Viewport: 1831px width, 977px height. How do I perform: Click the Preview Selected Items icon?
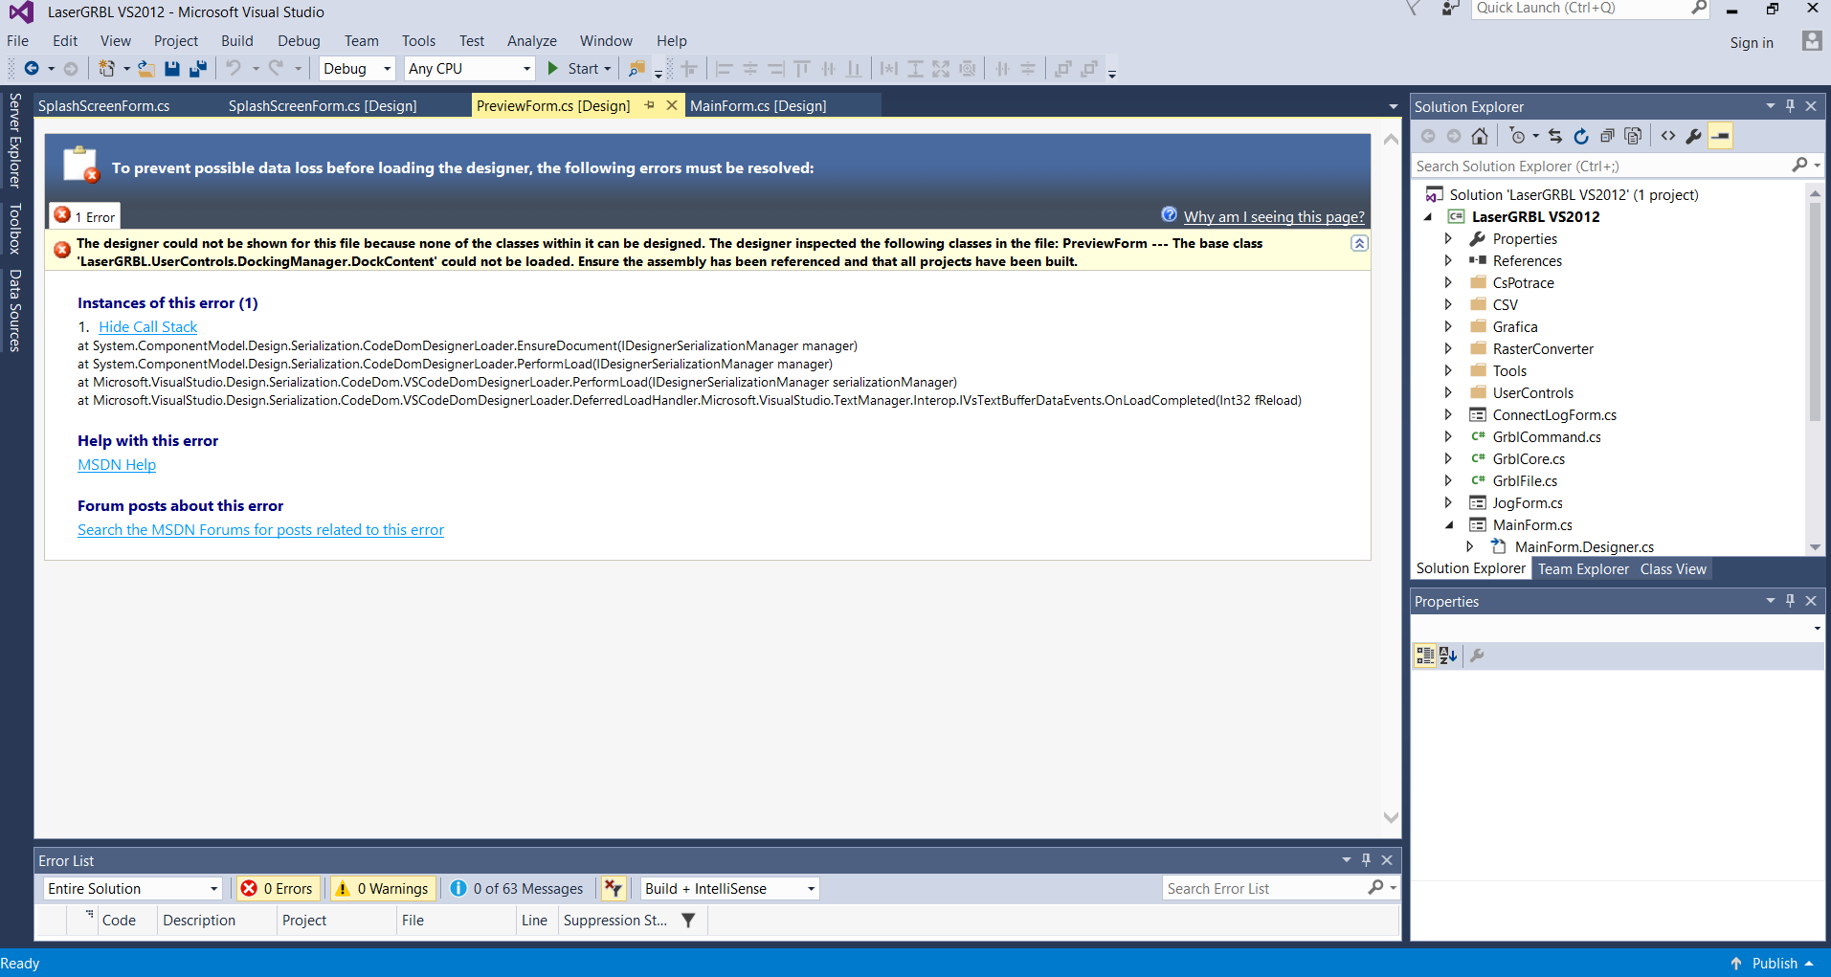pyautogui.click(x=1721, y=136)
